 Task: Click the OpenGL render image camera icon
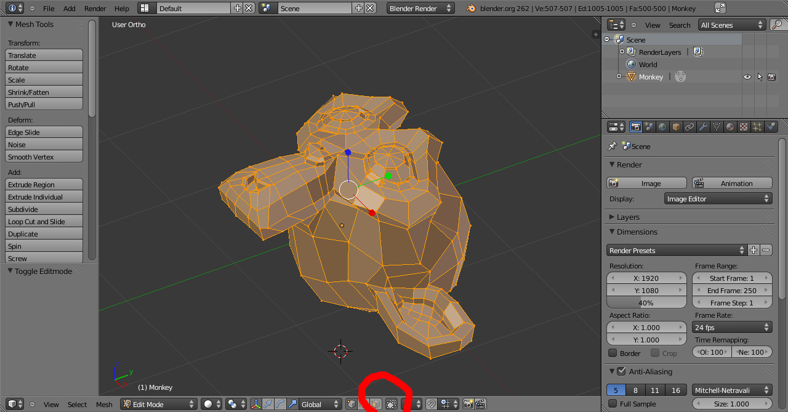pyautogui.click(x=468, y=404)
